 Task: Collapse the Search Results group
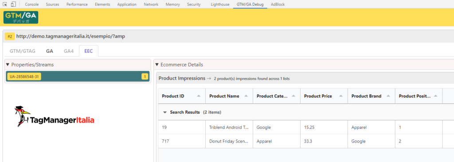(165, 112)
